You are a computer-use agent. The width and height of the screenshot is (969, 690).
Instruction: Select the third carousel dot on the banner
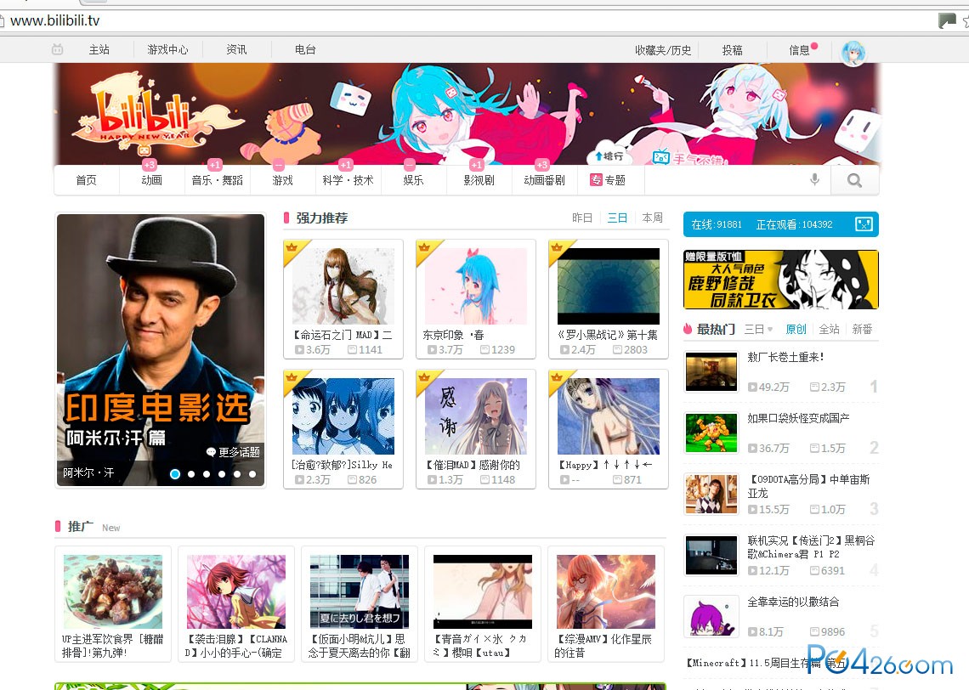(x=207, y=474)
